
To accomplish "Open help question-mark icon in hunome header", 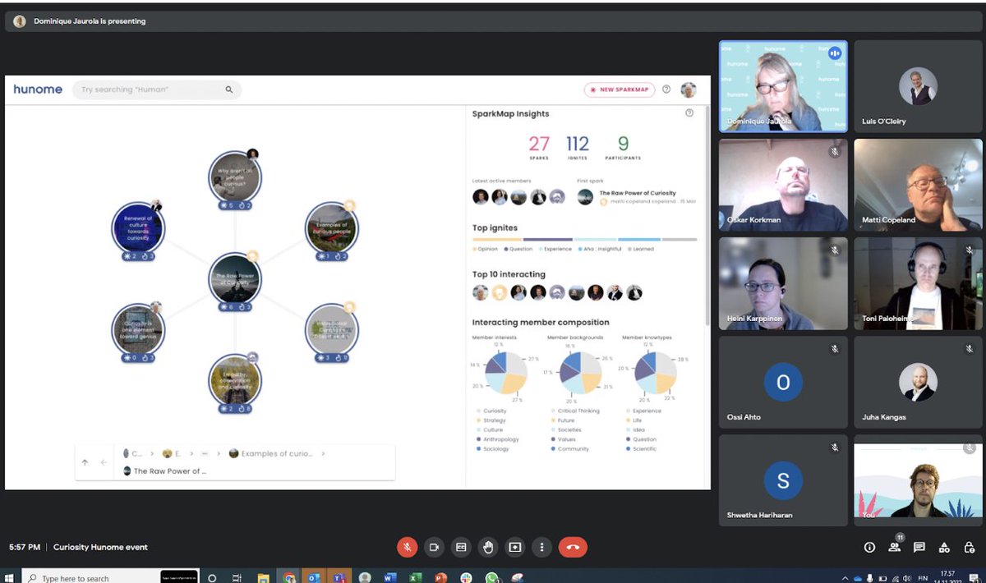I will 666,90.
